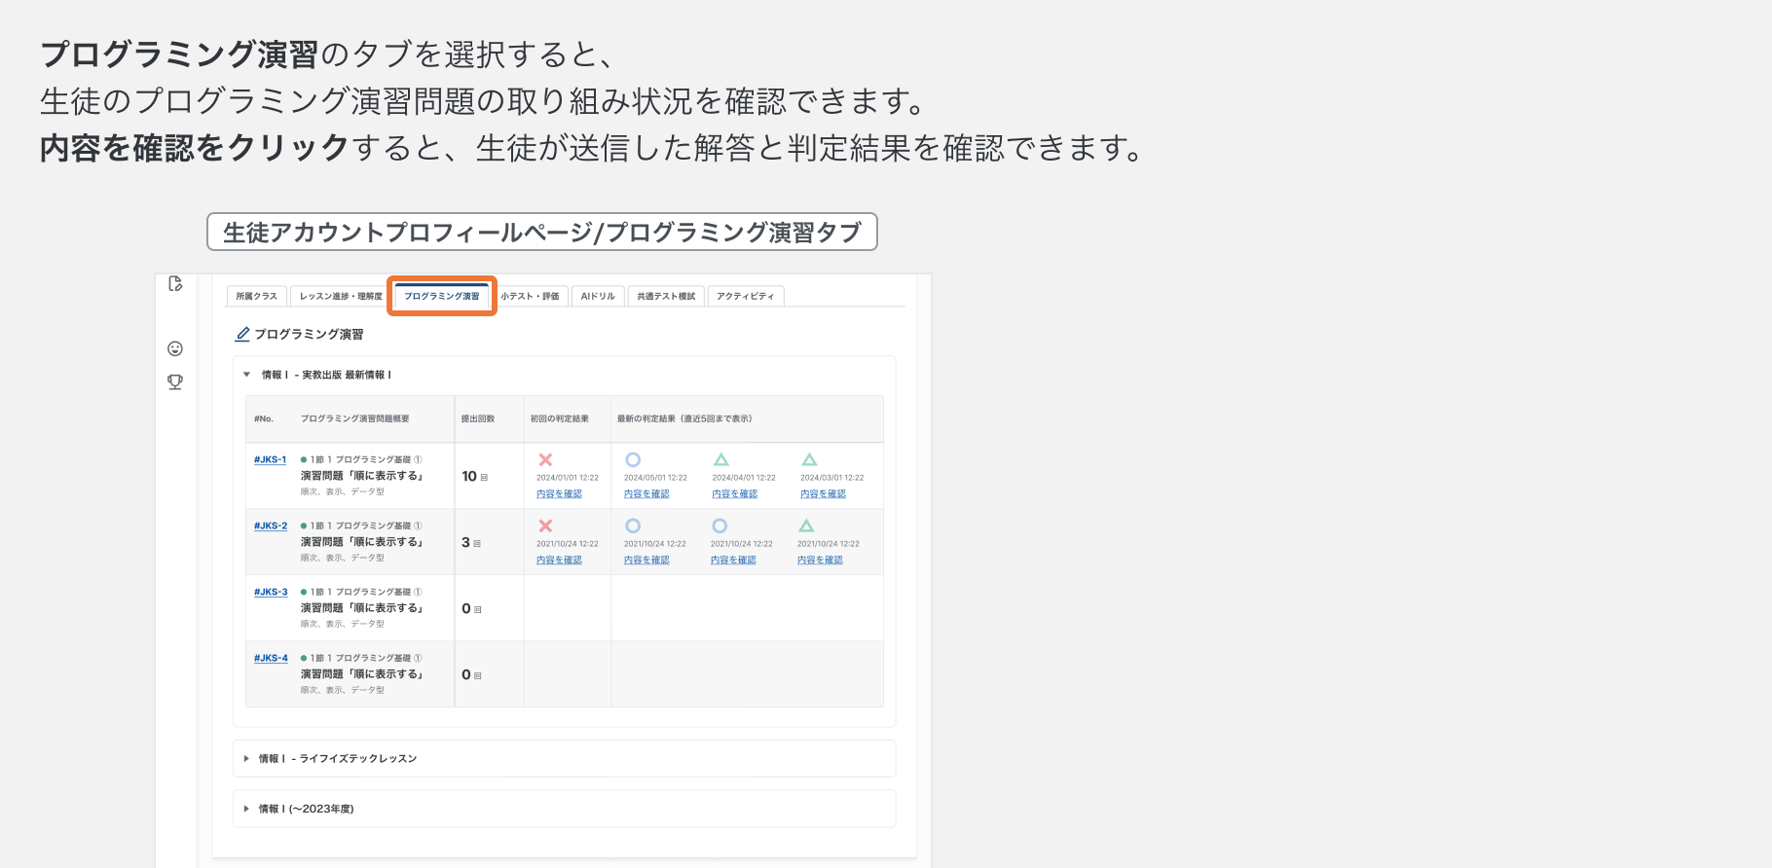Click red cross first-result icon in #JKS-2 row
This screenshot has width=1772, height=868.
[545, 525]
